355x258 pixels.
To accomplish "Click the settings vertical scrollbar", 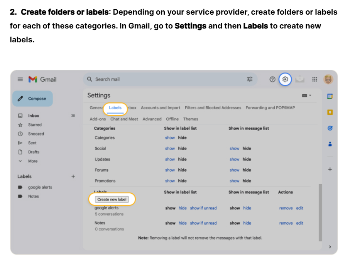I will 320,212.
